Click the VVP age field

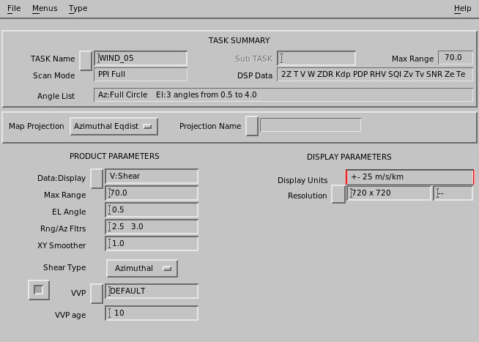[152, 313]
